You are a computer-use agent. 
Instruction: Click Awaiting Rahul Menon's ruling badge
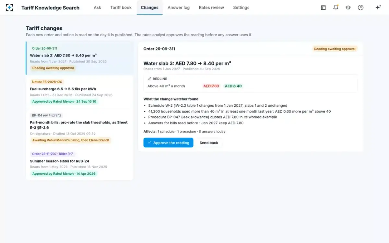tap(71, 140)
